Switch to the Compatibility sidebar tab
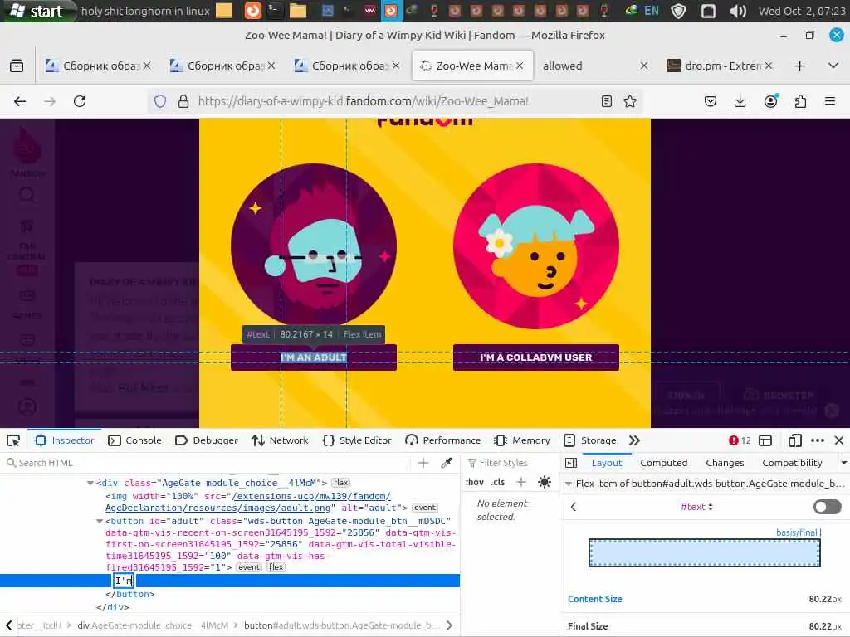Image resolution: width=850 pixels, height=637 pixels. coord(792,463)
